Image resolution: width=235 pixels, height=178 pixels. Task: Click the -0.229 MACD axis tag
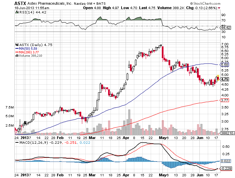click(226, 169)
